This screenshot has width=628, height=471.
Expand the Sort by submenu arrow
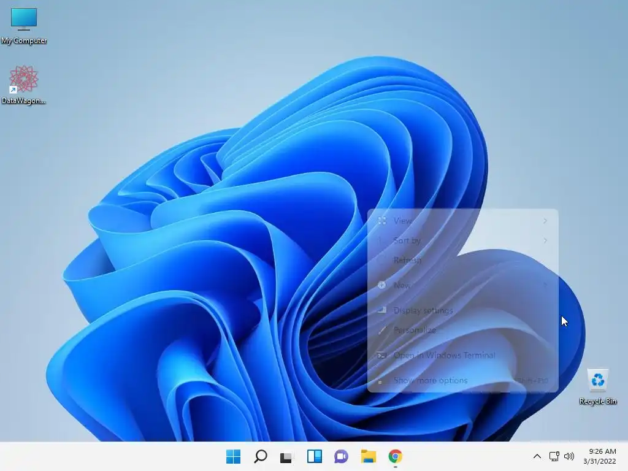click(545, 240)
